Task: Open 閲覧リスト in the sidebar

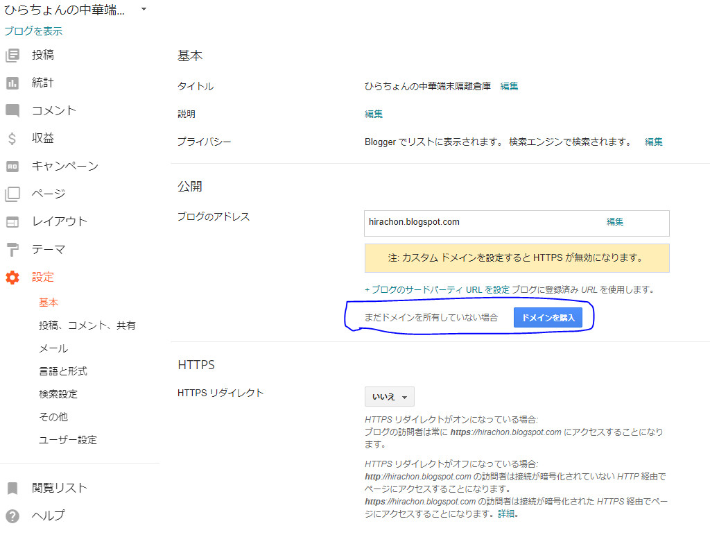Action: point(60,487)
